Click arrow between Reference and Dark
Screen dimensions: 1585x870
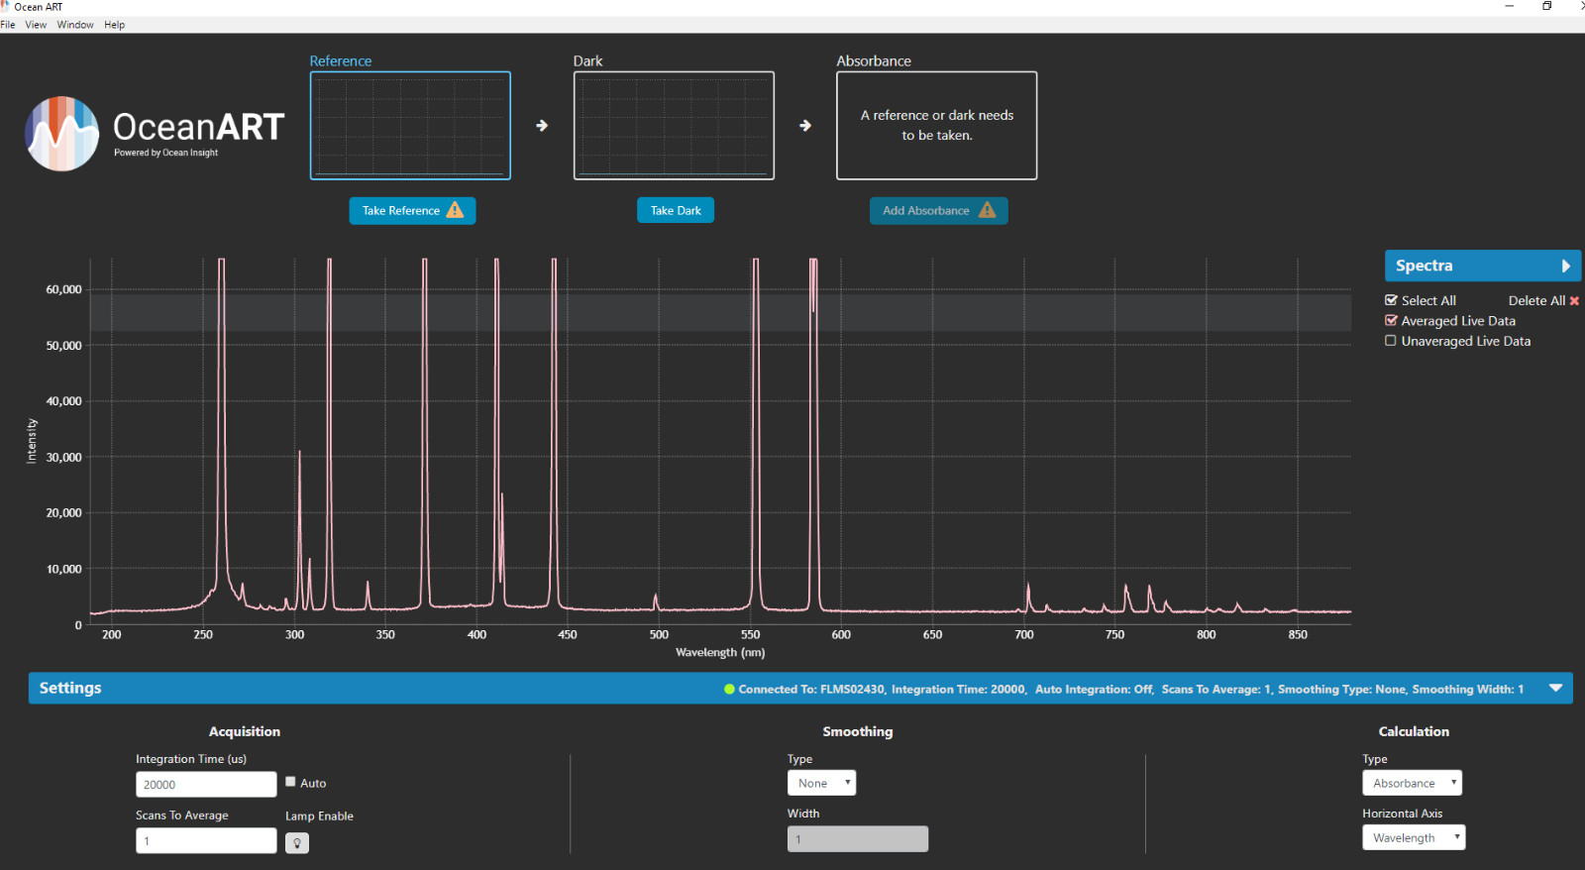point(542,126)
